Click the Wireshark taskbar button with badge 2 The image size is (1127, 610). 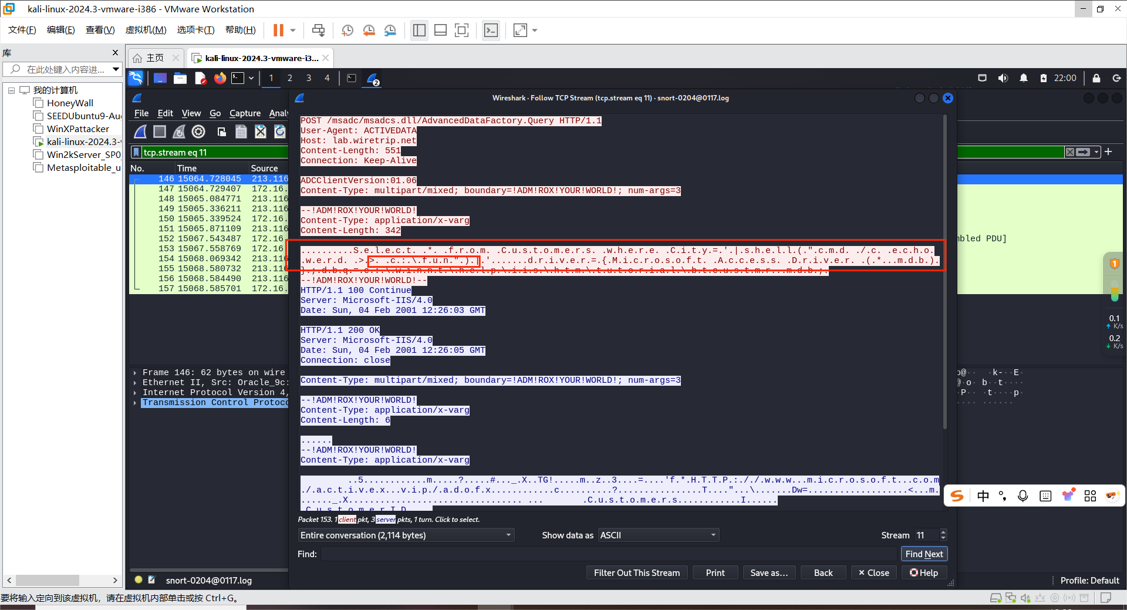click(x=373, y=79)
